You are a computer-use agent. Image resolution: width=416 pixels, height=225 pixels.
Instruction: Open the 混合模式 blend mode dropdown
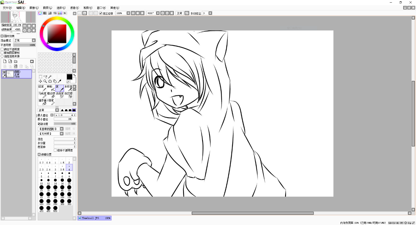(33, 41)
